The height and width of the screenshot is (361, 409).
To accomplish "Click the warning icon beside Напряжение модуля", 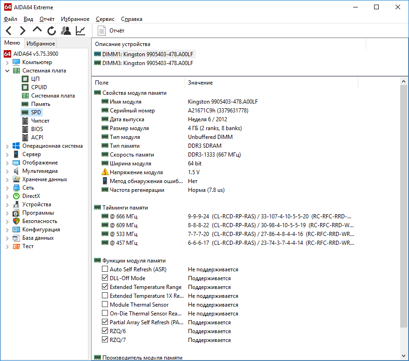I will point(105,172).
